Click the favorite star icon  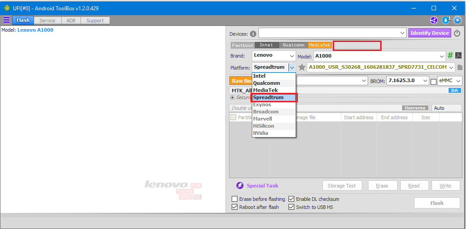(302, 67)
